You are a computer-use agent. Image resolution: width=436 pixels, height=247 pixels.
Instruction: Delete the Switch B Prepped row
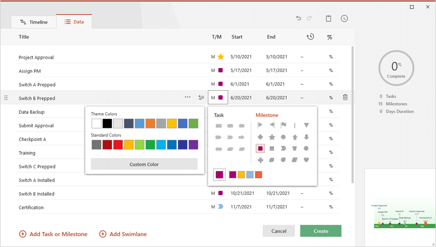tap(345, 97)
